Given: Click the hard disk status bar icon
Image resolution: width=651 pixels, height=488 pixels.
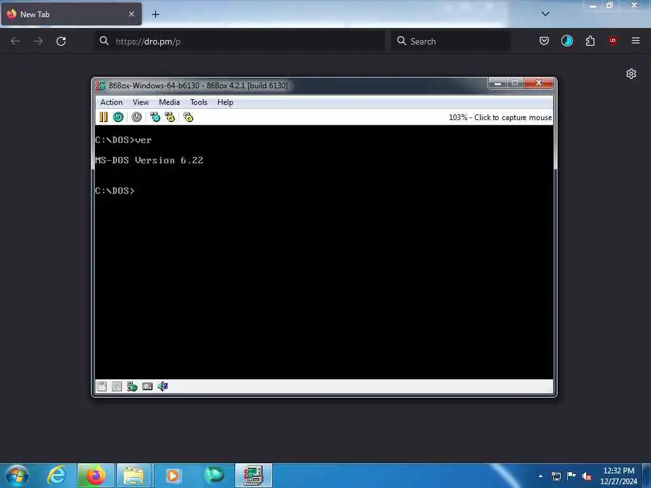Looking at the screenshot, I should click(132, 386).
